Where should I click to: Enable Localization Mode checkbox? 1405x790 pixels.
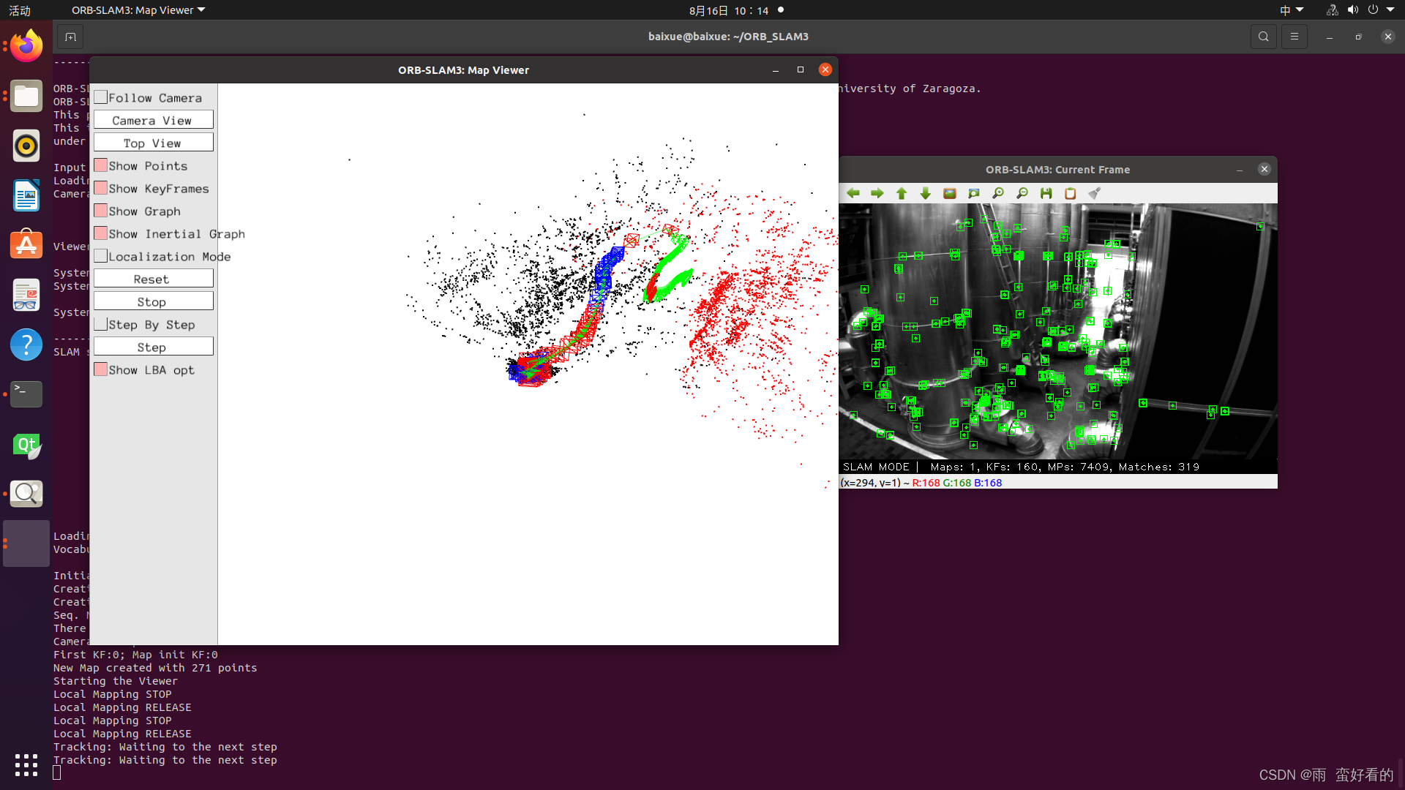coord(101,256)
